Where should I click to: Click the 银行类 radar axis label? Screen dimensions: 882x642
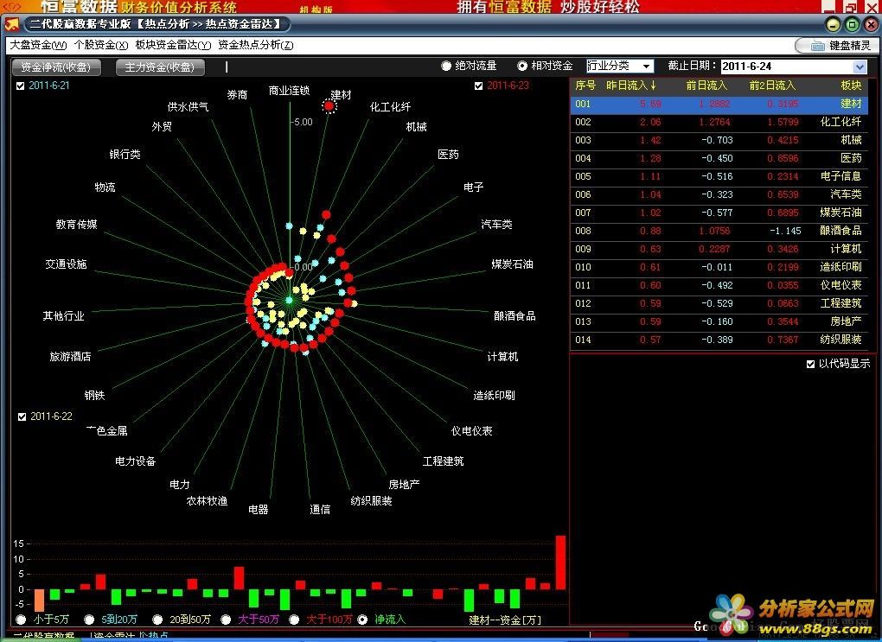125,154
